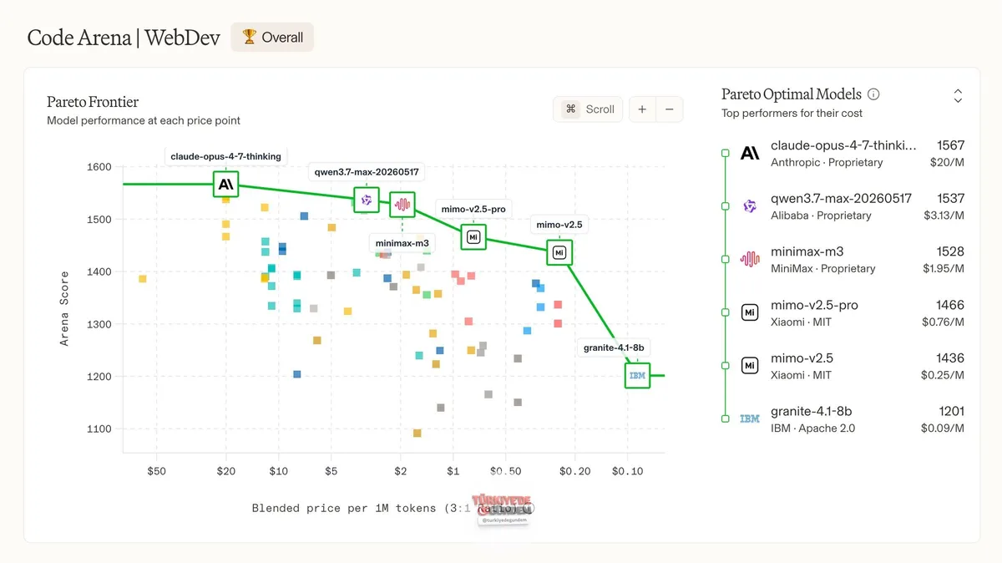Click the granite-4.1-8b chart label
Screen dimensions: 1002x563
[614, 348]
